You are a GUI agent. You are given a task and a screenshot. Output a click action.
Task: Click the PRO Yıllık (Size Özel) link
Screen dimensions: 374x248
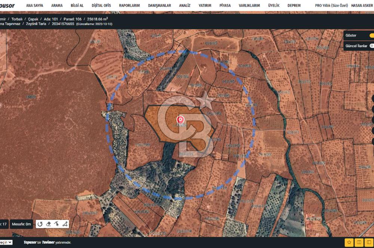(331, 6)
